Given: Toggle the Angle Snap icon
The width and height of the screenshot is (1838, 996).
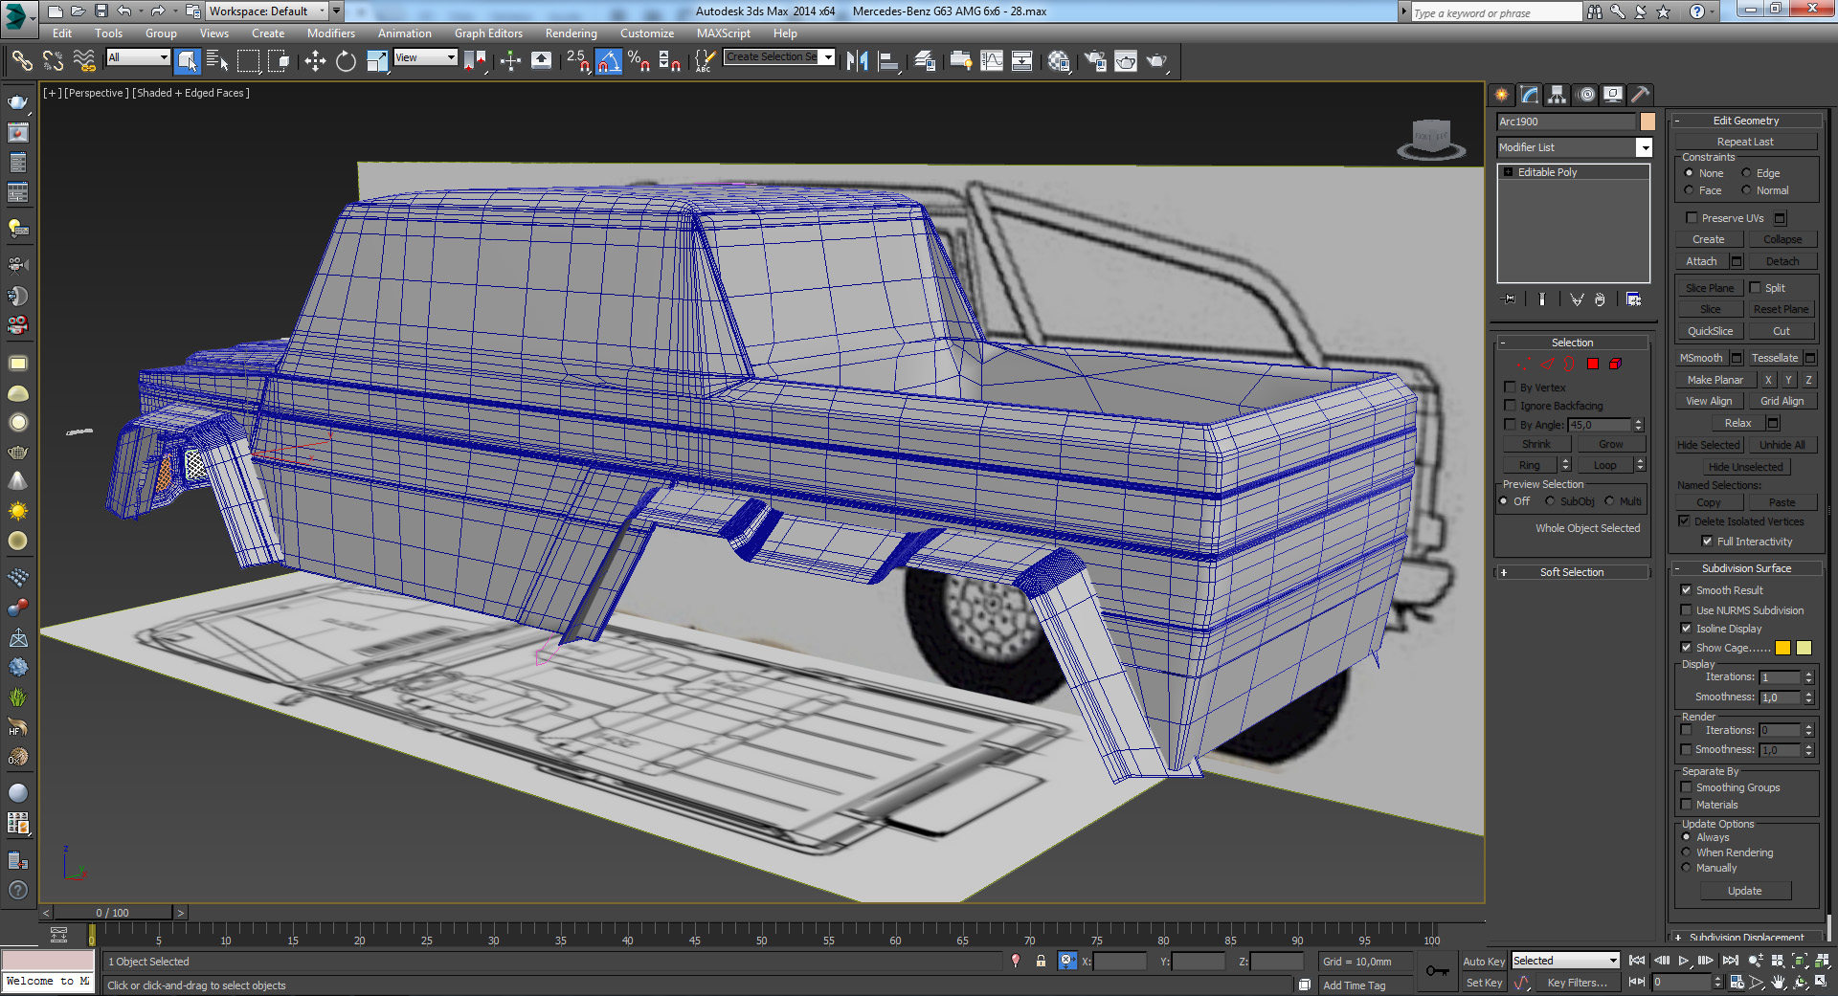Looking at the screenshot, I should pos(608,62).
